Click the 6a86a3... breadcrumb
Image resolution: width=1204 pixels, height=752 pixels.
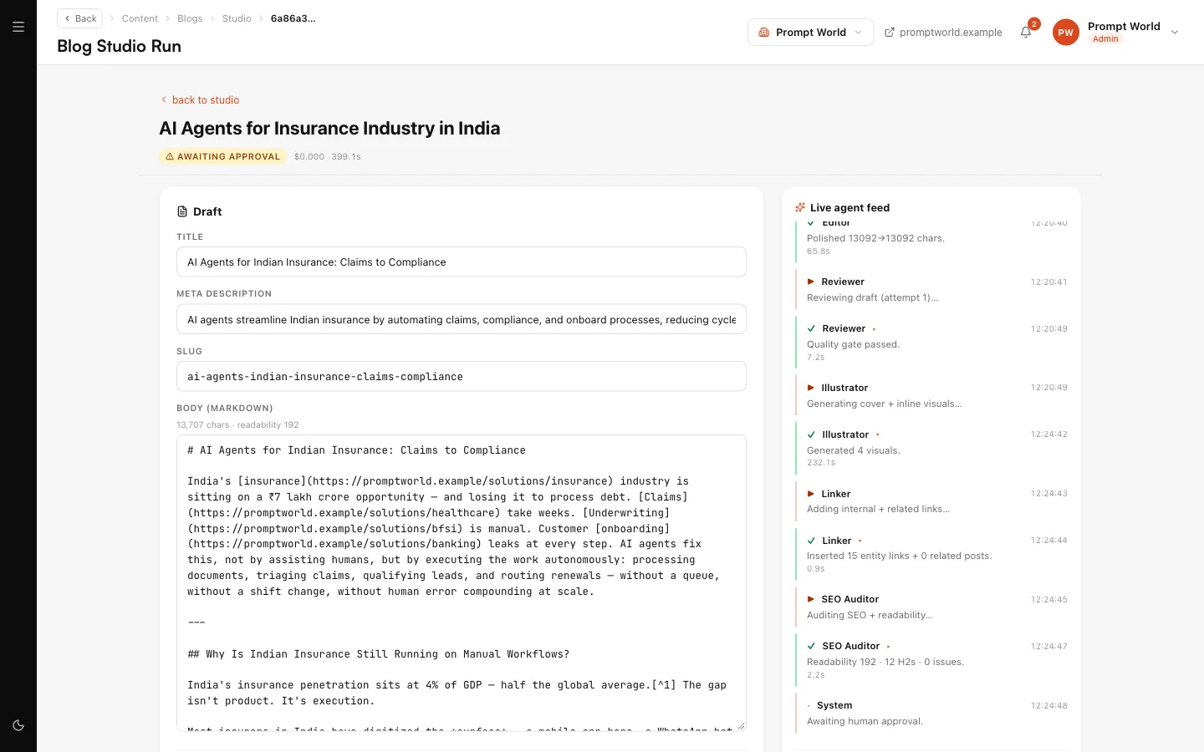(293, 18)
